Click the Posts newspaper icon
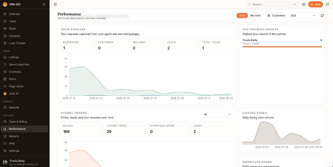This screenshot has width=333, height=167. [x=5, y=79]
